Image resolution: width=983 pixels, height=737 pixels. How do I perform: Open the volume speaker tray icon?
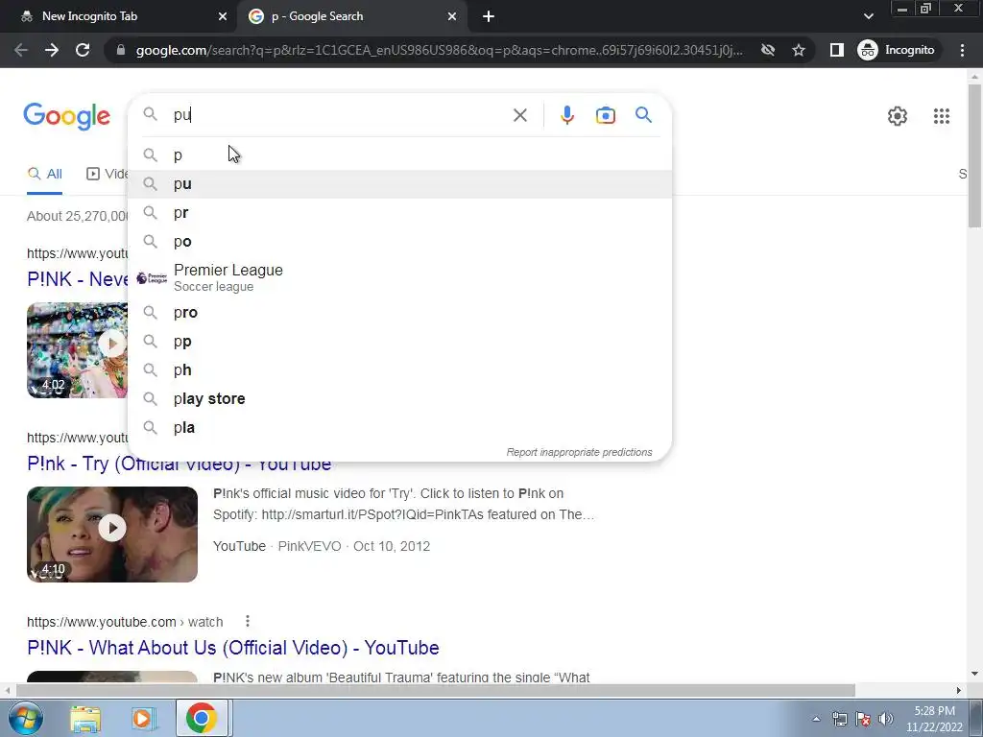[x=885, y=719]
